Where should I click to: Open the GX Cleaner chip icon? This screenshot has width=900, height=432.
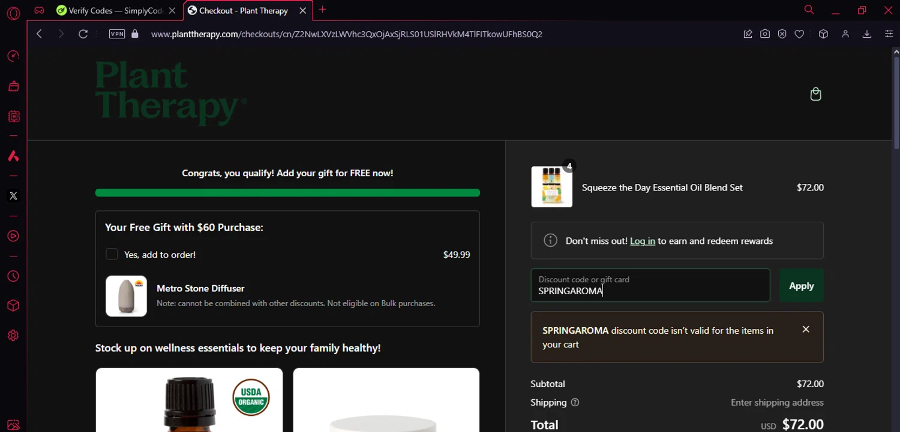click(13, 116)
